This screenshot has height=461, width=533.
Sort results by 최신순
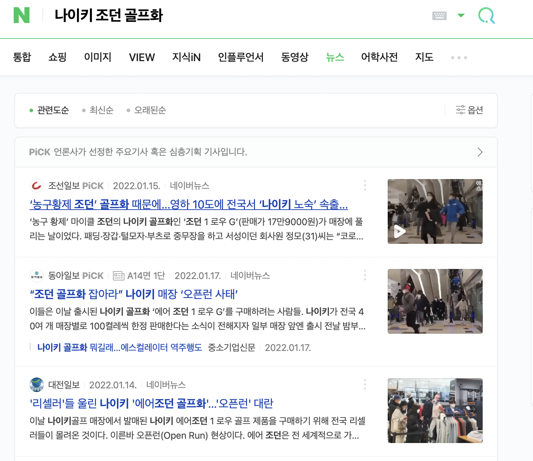click(x=97, y=110)
